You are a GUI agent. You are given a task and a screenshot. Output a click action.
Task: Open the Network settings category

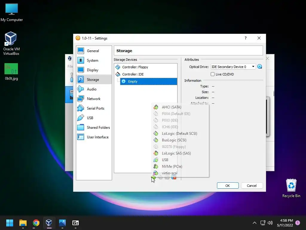pyautogui.click(x=94, y=99)
